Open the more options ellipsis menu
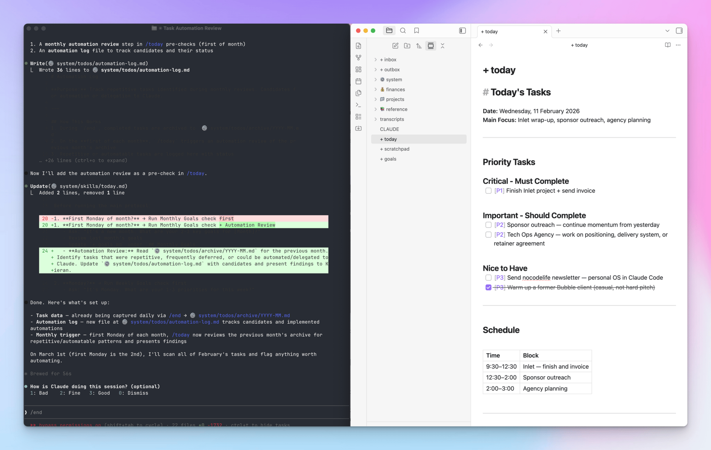Viewport: 711px width, 450px height. 678,45
